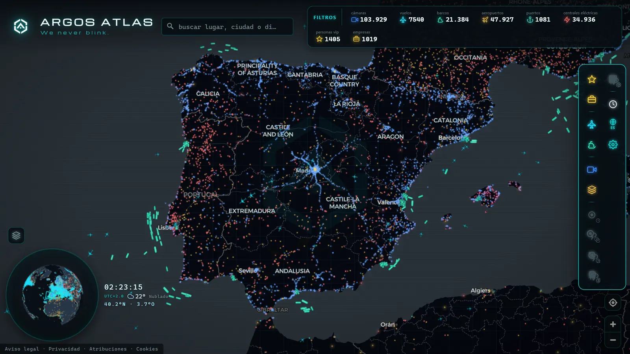Click the 02:23:15 clock readout
This screenshot has width=630, height=354.
(123, 287)
